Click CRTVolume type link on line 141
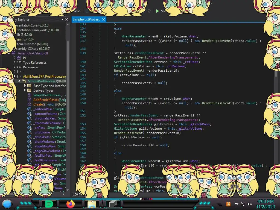The image size is (280, 210). point(122,66)
